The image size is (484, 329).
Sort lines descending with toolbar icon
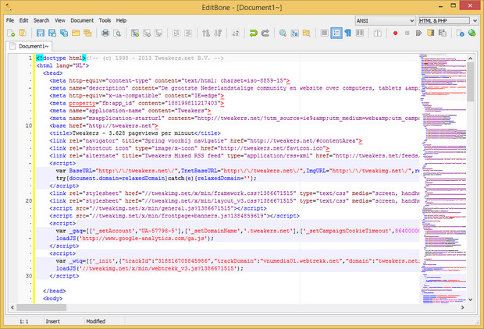[218, 33]
